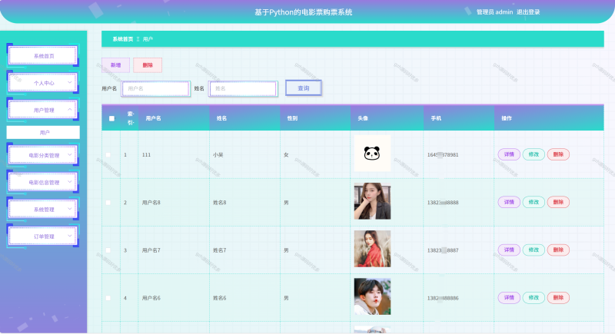Click 管理员 admin account label
This screenshot has width=615, height=334.
point(494,12)
